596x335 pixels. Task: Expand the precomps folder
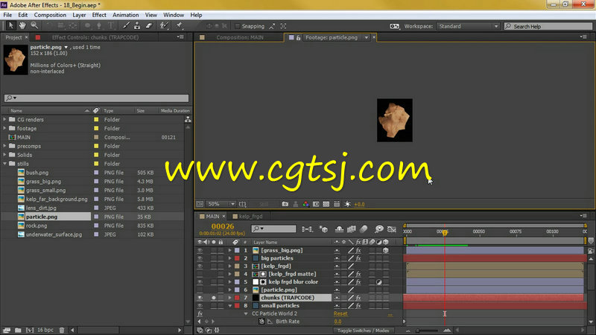[x=5, y=146]
